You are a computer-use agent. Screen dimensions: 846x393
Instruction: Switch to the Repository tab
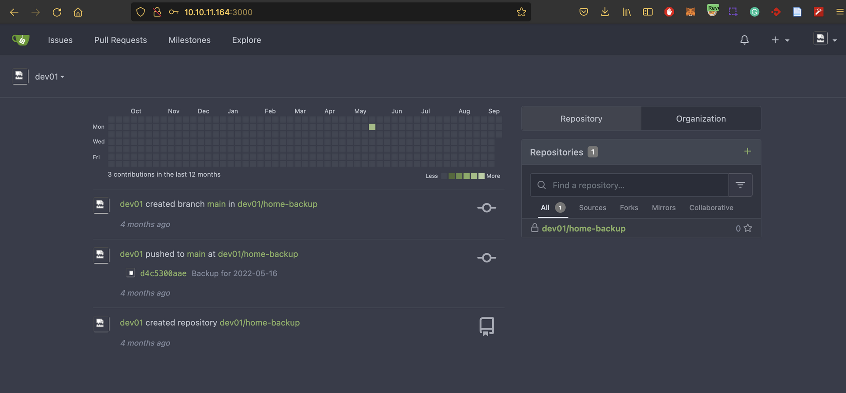(581, 119)
